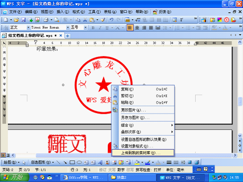Expand 叠放次序 submenu in context menu

click(x=147, y=132)
